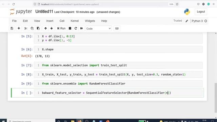This screenshot has height=122, width=217.
Task: Open the File menu
Action: tap(14, 21)
